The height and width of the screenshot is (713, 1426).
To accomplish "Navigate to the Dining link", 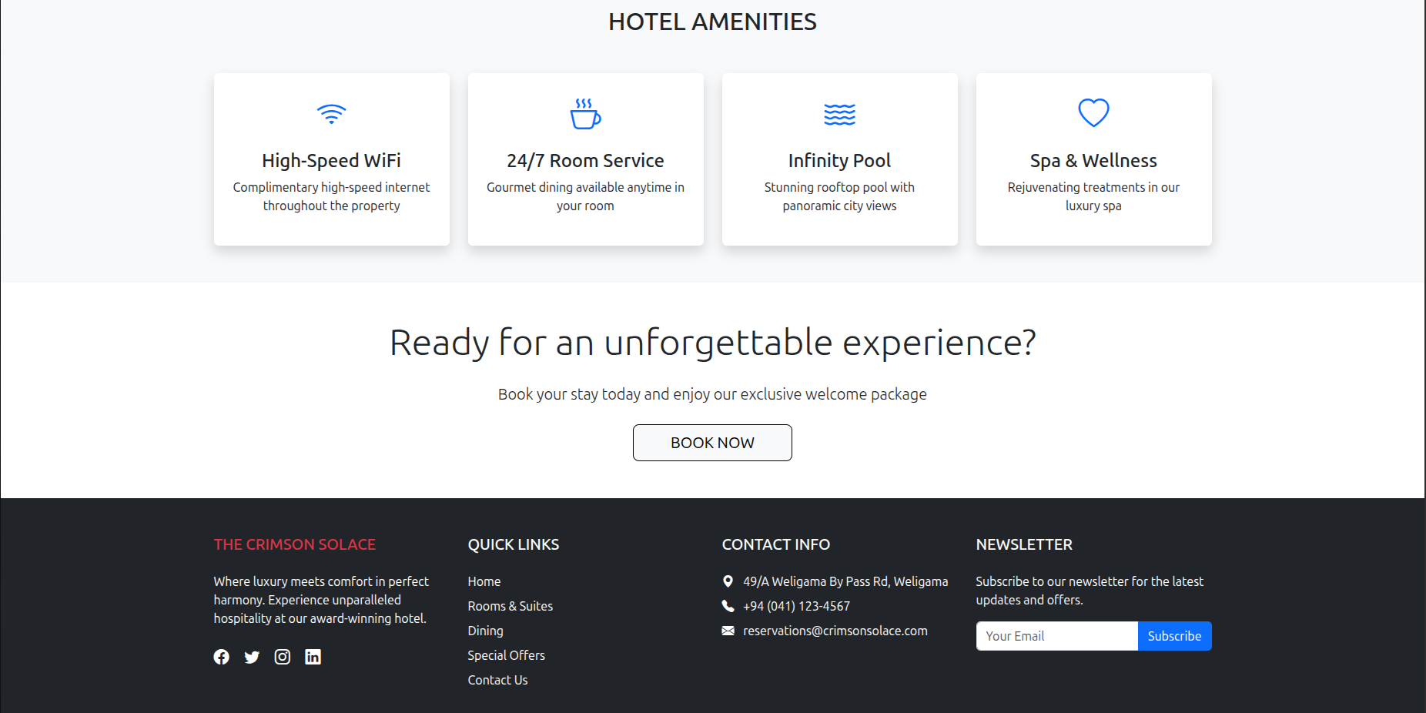I will click(x=485, y=631).
